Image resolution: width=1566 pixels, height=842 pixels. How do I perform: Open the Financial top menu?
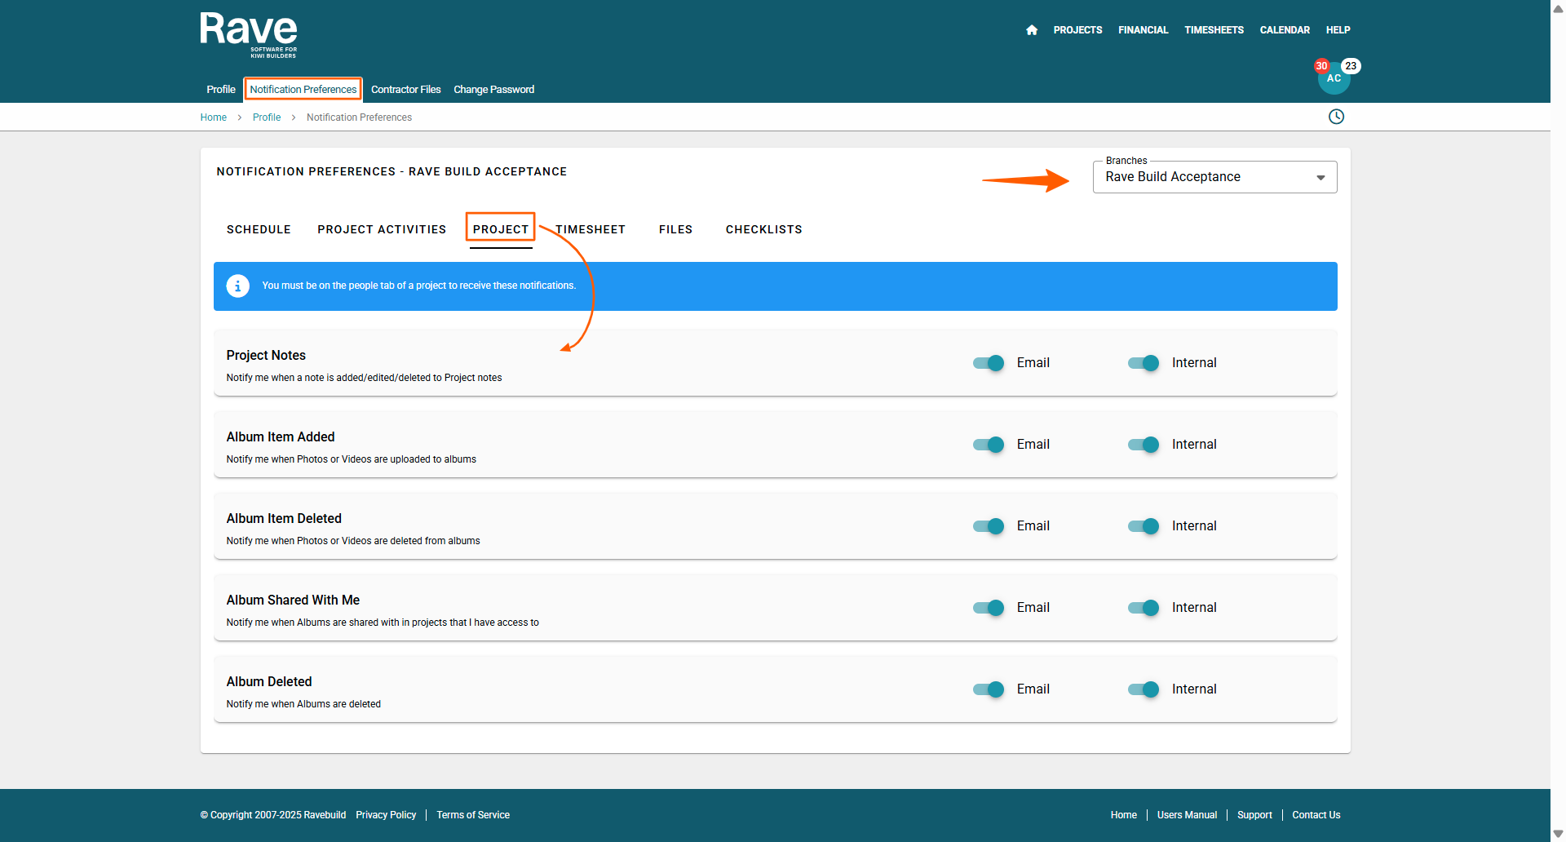click(1144, 30)
